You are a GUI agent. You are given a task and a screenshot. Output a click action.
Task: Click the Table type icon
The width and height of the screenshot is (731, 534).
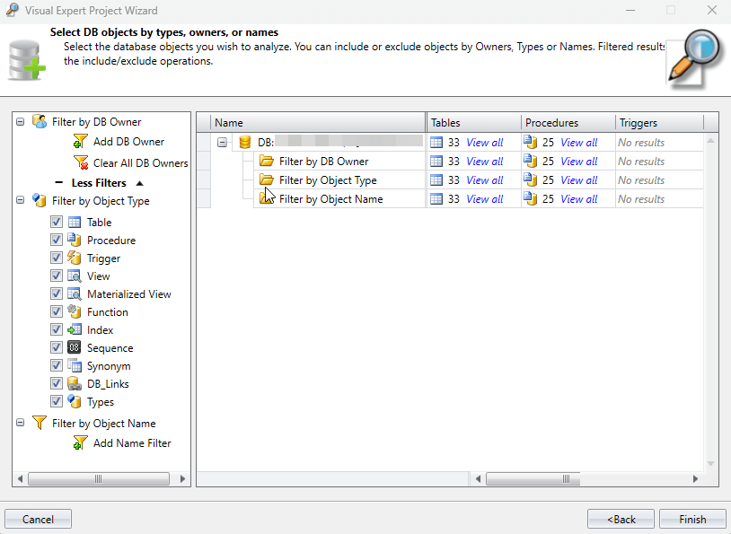tap(75, 223)
